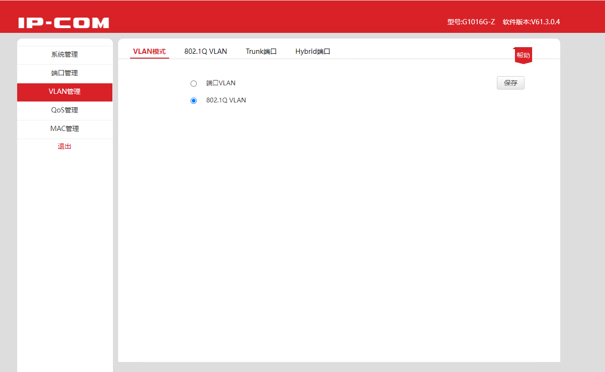Open the 802.1Q VLAN tab

(206, 51)
